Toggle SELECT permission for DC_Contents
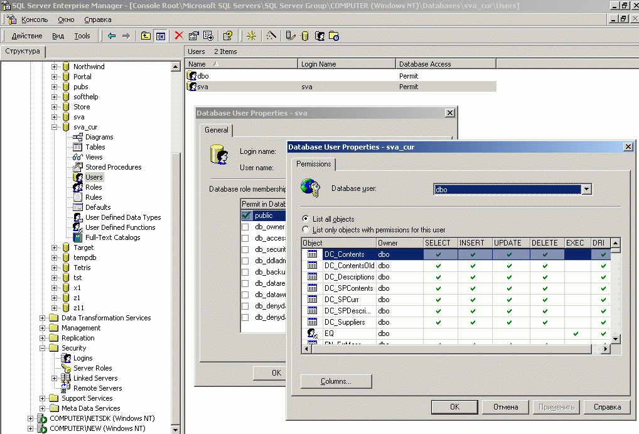 pyautogui.click(x=439, y=254)
